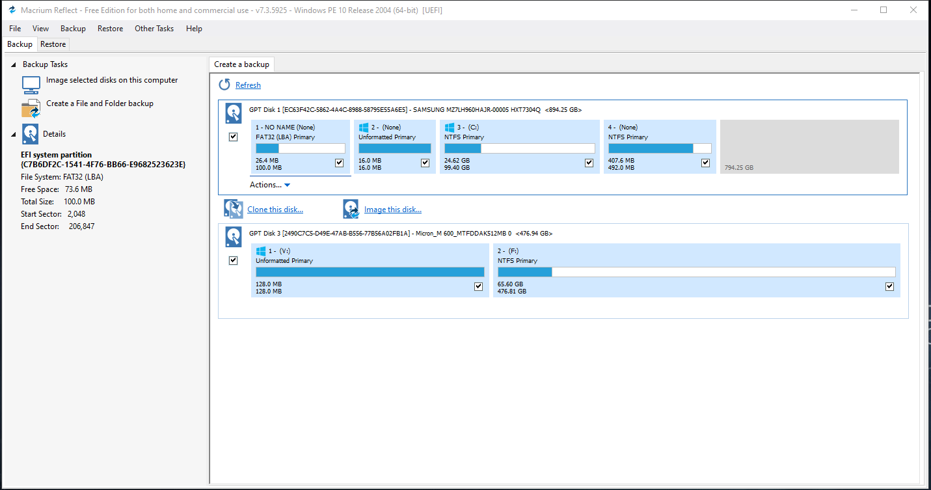Click the Clone this disk icon
Image resolution: width=931 pixels, height=490 pixels.
point(234,209)
